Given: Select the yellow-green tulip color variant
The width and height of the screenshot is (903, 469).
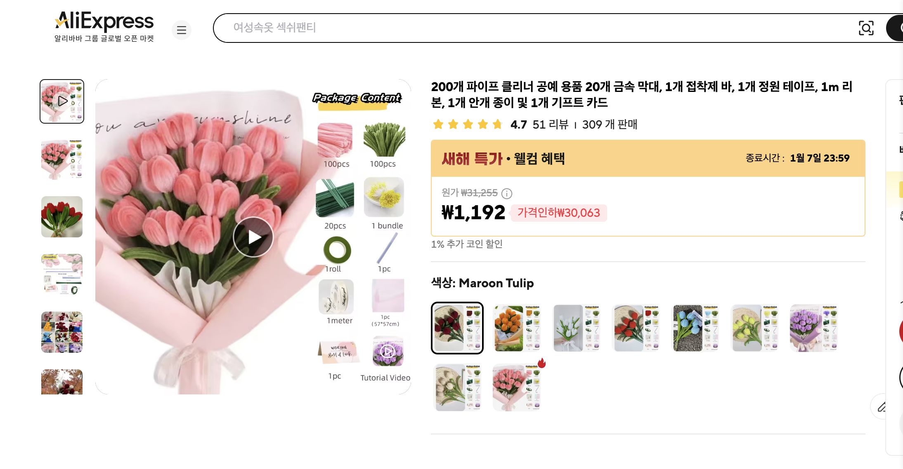Looking at the screenshot, I should coord(754,328).
